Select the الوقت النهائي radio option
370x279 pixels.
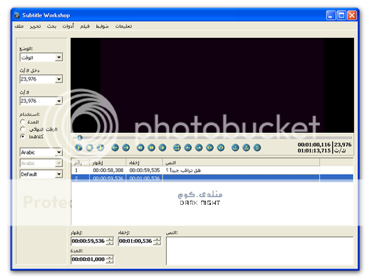(22, 129)
